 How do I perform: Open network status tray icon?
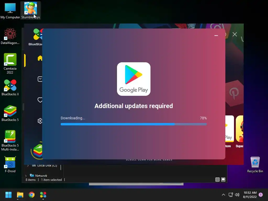click(231, 195)
